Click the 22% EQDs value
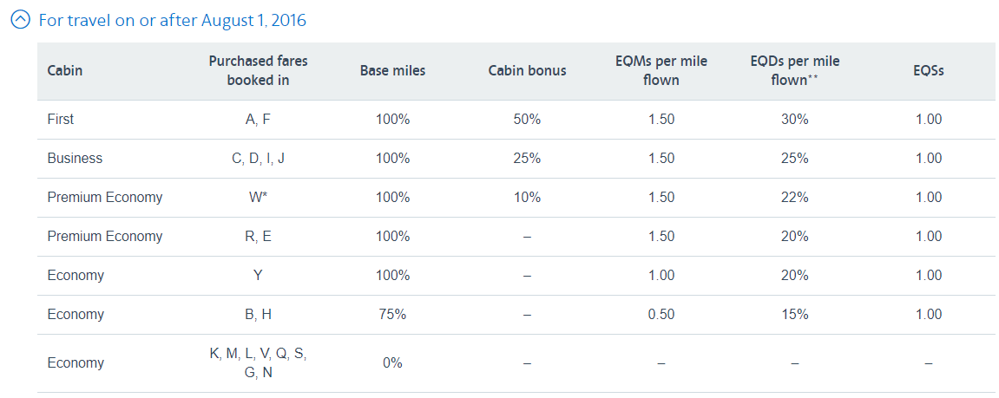The image size is (999, 398). click(794, 198)
